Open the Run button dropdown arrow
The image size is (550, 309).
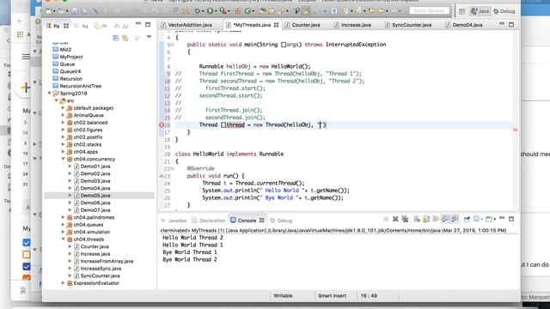click(216, 11)
